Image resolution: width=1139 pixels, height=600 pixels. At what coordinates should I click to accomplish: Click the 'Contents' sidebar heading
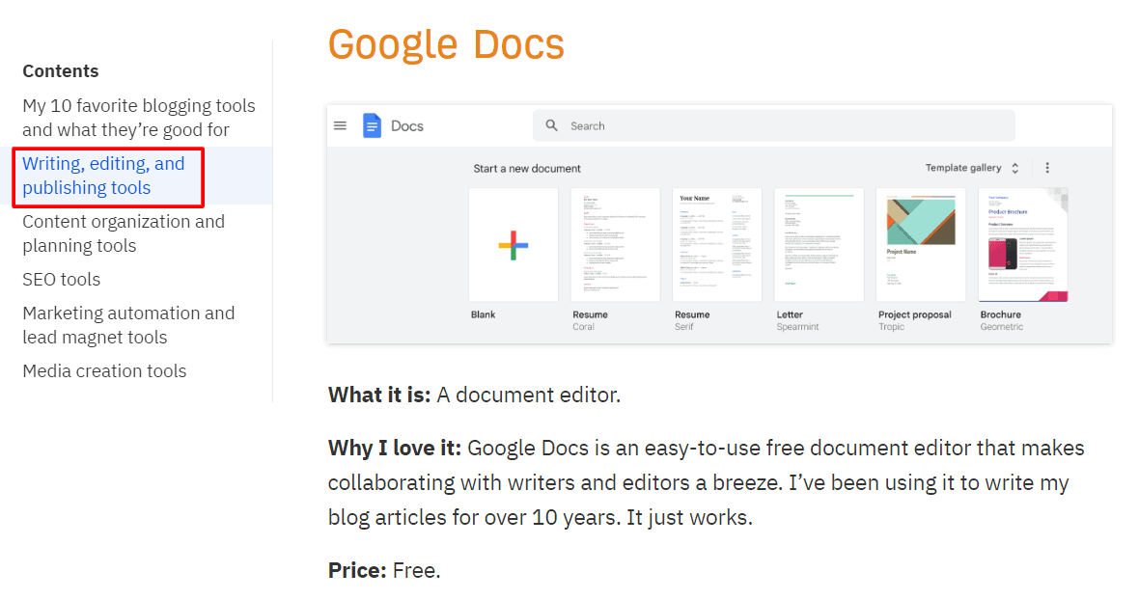coord(60,71)
